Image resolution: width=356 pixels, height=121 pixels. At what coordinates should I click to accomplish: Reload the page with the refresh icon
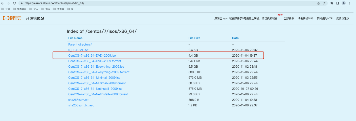point(14,3)
